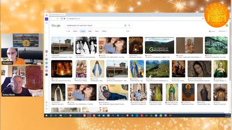The image size is (232, 130).
Task: Open the Tools filter options
Action: coord(128,31)
